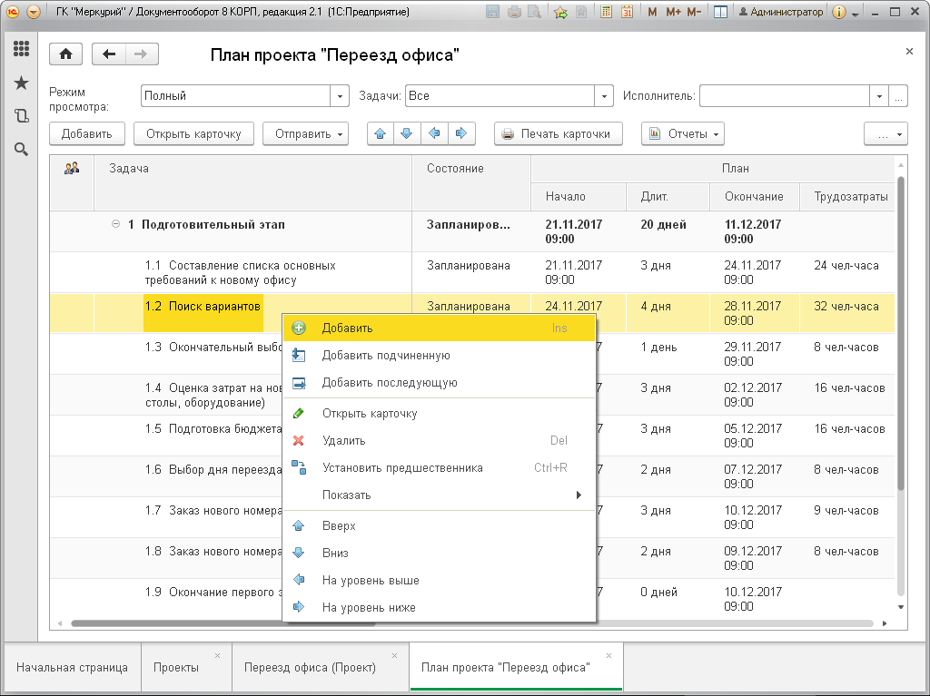Switch to Переезд офиса (Проект) tab
Image resolution: width=930 pixels, height=696 pixels.
pyautogui.click(x=321, y=668)
